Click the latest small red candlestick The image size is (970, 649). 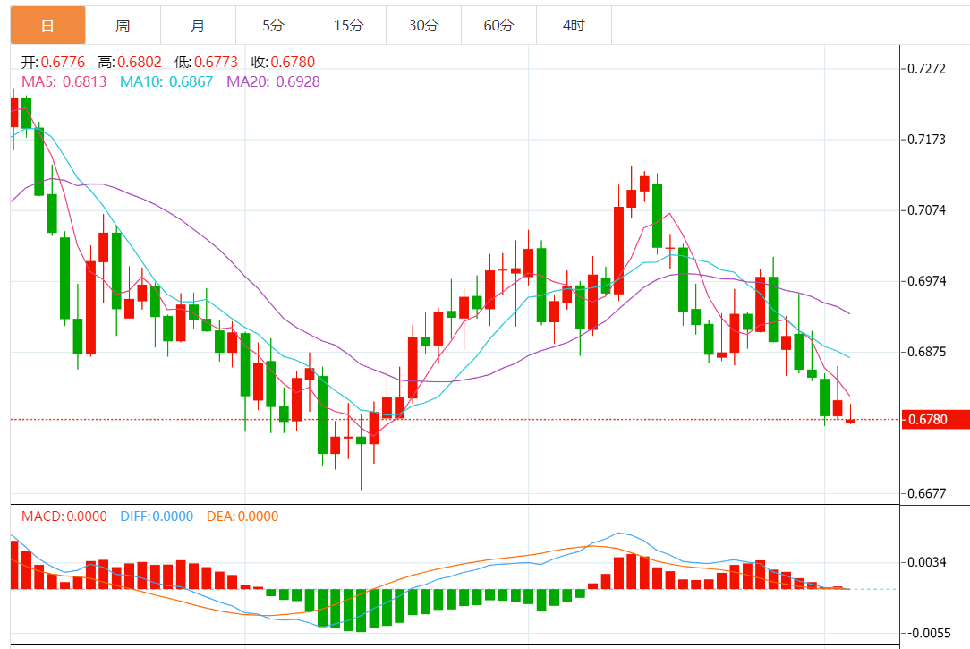[x=851, y=421]
